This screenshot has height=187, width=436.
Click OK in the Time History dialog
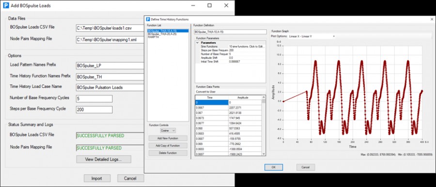pyautogui.click(x=274, y=167)
